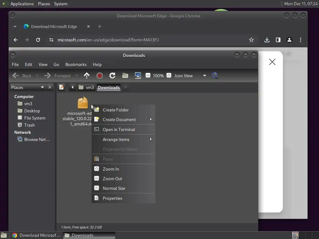The image size is (319, 239).
Task: Click the zoom in plus icon beside 100%
Action: pyautogui.click(x=169, y=75)
